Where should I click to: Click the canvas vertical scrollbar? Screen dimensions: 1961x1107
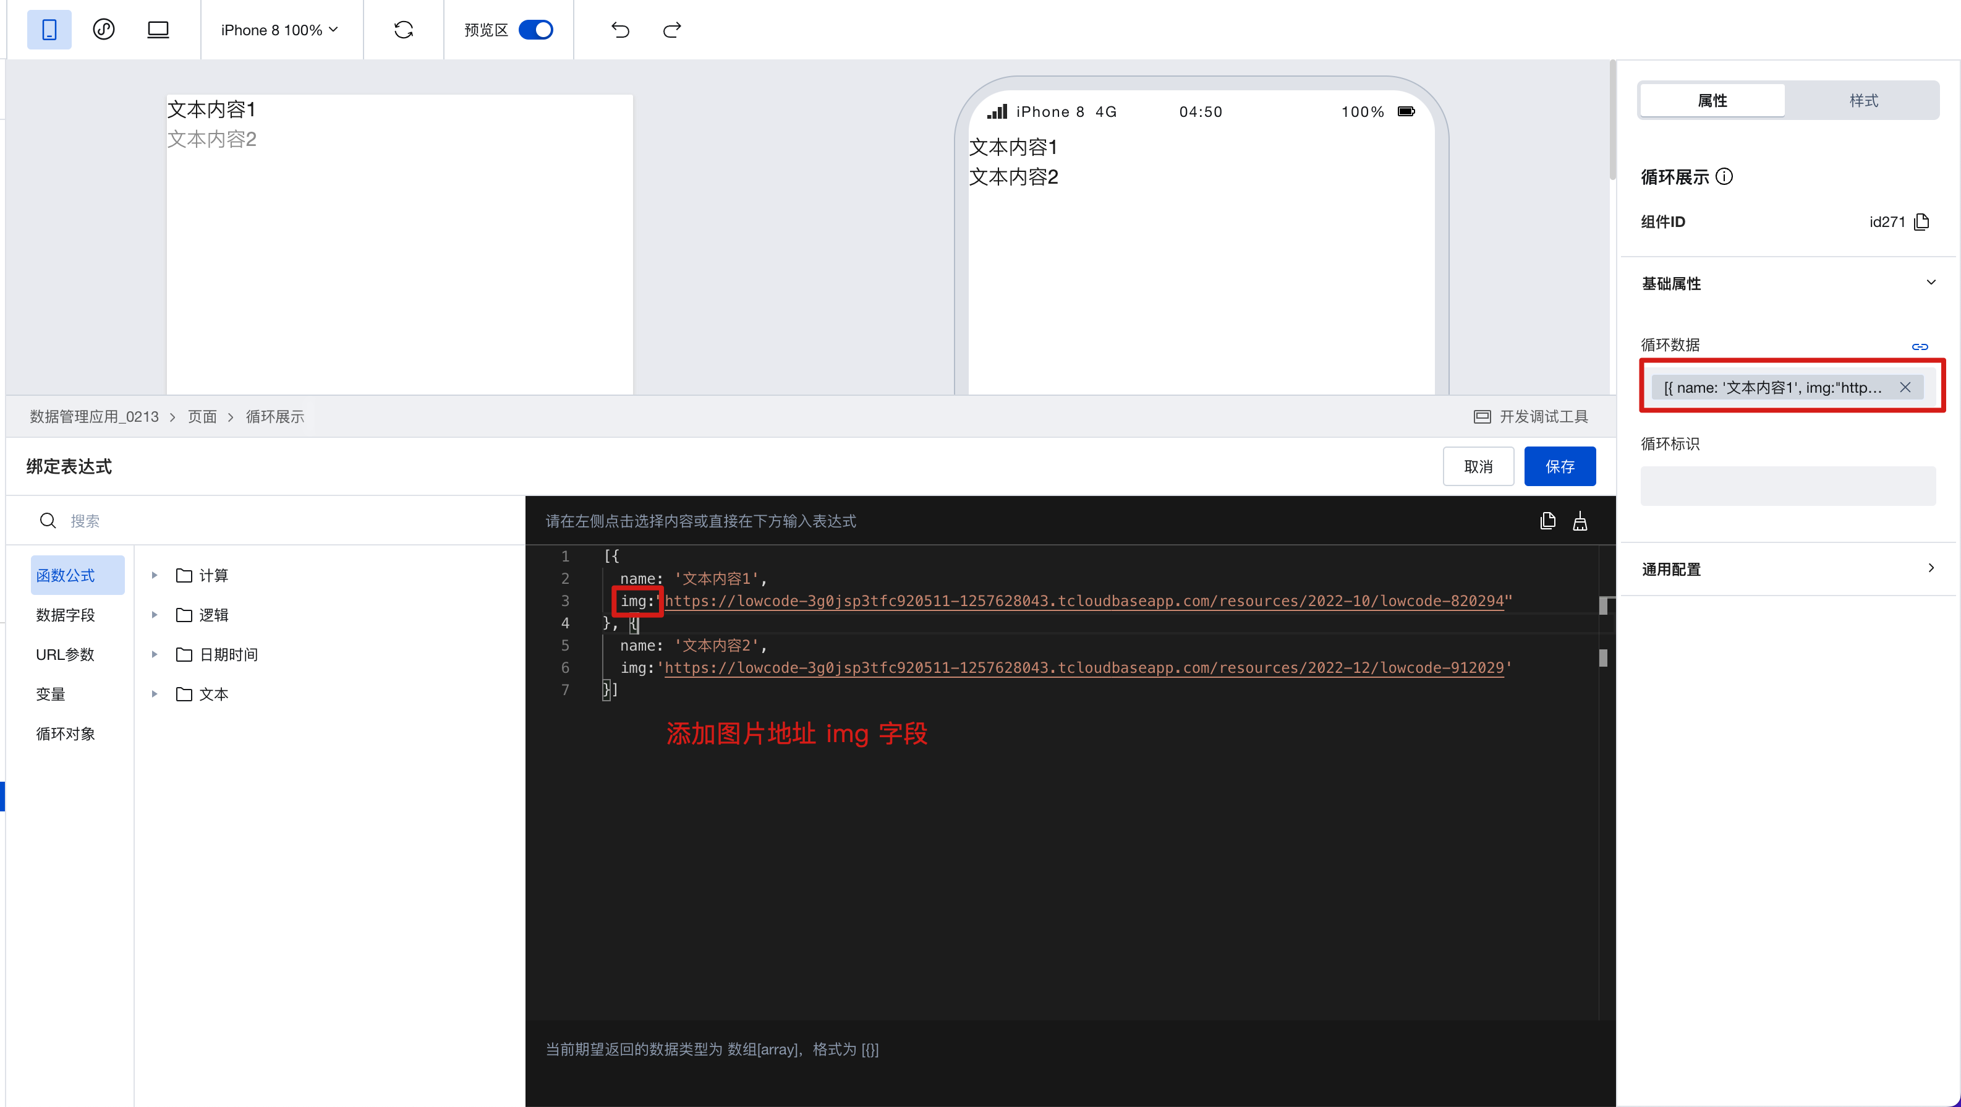click(x=1612, y=122)
